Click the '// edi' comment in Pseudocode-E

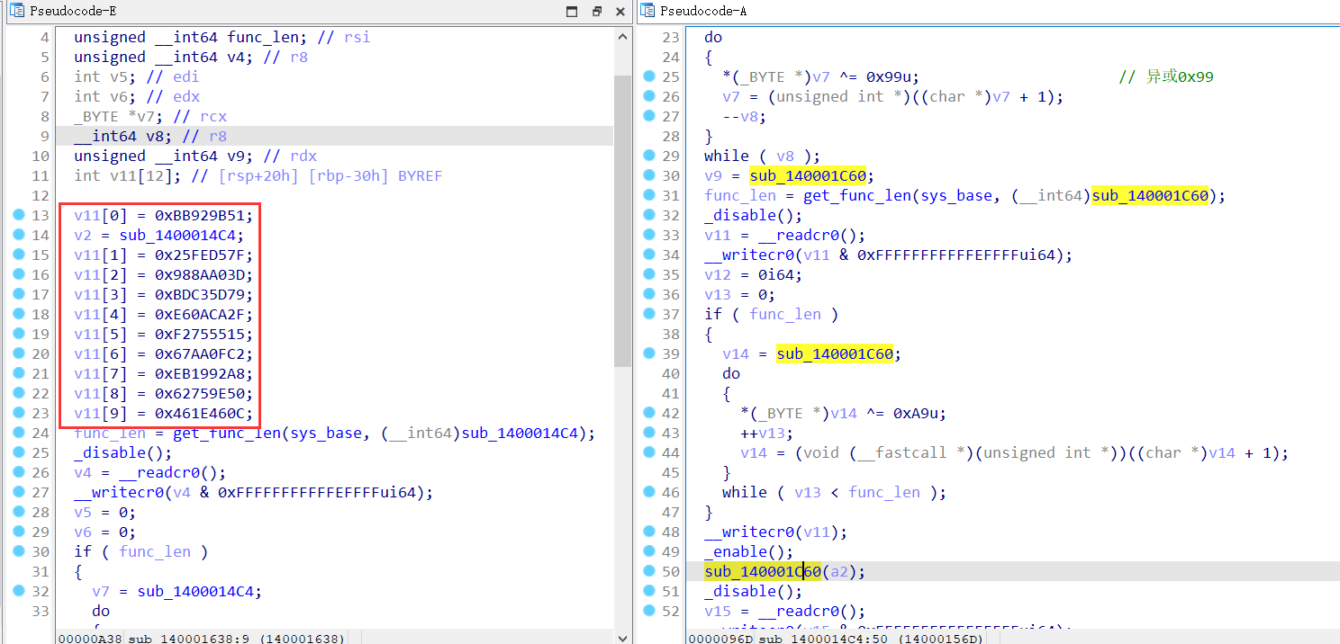tap(173, 76)
